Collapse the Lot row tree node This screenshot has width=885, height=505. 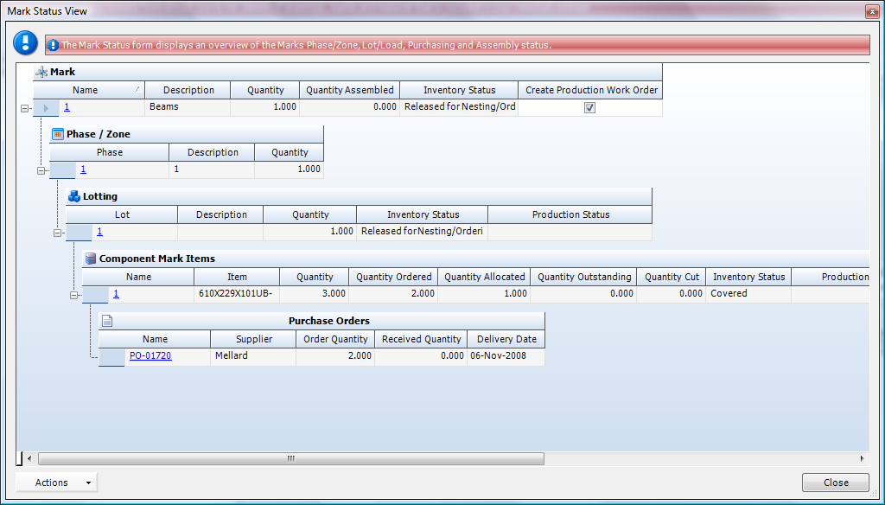pos(57,233)
